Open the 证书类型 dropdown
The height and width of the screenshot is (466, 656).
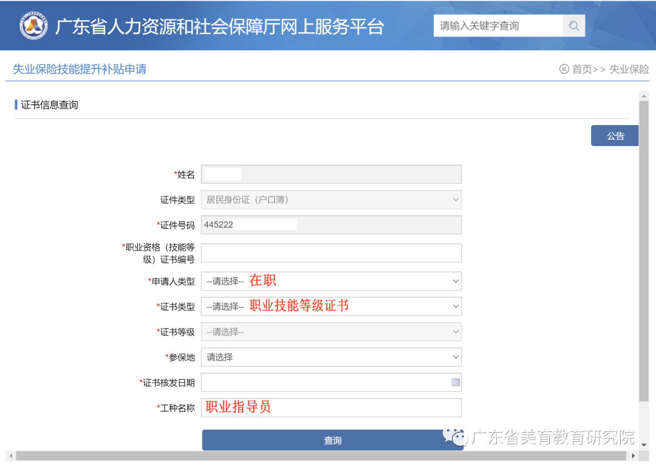pyautogui.click(x=331, y=306)
